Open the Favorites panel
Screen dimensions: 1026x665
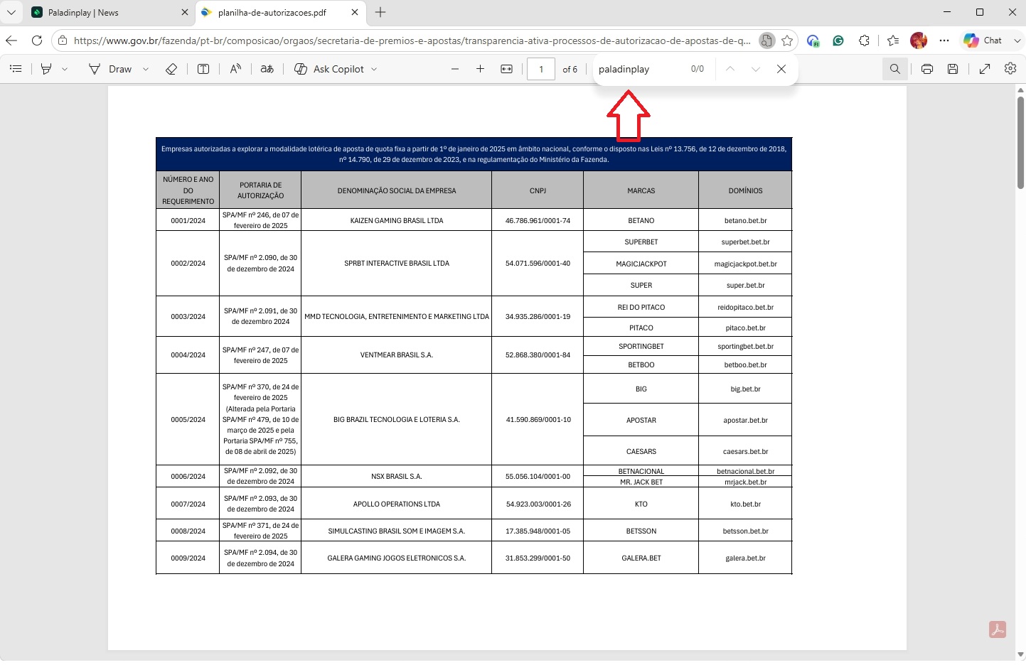(x=894, y=40)
